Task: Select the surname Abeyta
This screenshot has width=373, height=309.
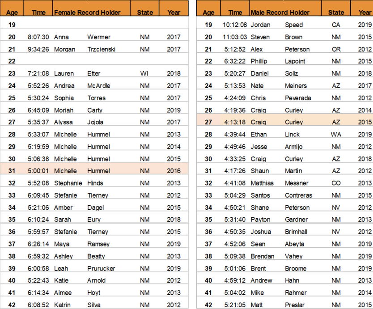Action: point(294,244)
